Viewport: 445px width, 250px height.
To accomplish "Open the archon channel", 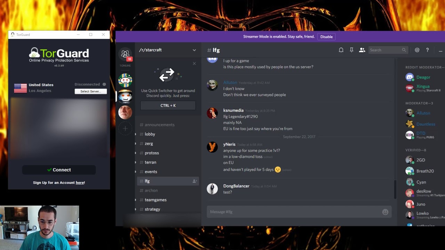I will click(x=168, y=190).
